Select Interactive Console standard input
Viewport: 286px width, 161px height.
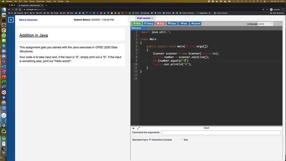150,140
